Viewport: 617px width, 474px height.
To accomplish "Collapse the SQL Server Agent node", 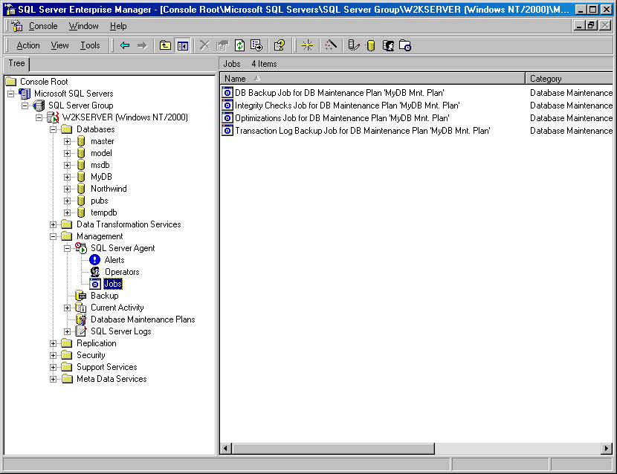I will [x=68, y=248].
